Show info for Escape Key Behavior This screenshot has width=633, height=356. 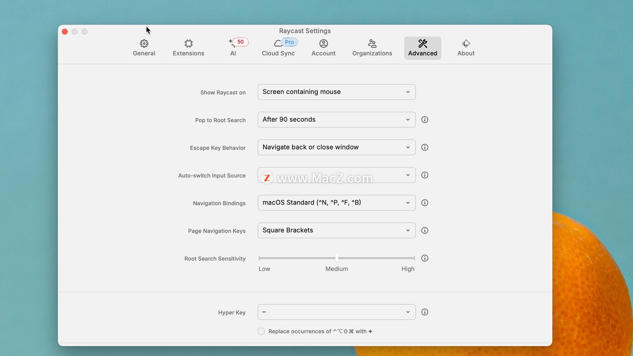(425, 147)
